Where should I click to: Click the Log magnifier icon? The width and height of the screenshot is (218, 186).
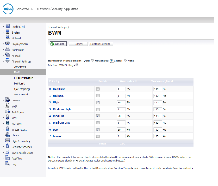[8, 163]
